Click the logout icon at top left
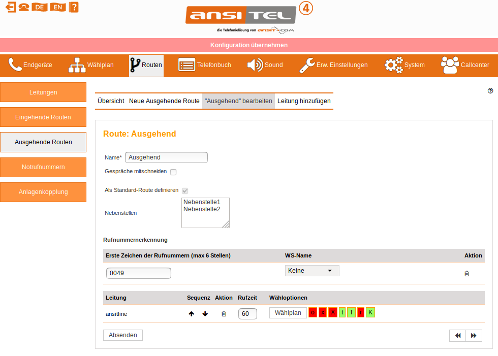Image resolution: width=498 pixels, height=356 pixels. tap(10, 7)
